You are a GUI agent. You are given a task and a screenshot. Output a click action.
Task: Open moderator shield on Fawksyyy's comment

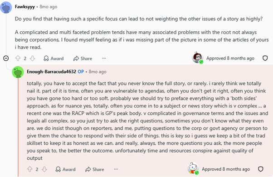(265, 58)
